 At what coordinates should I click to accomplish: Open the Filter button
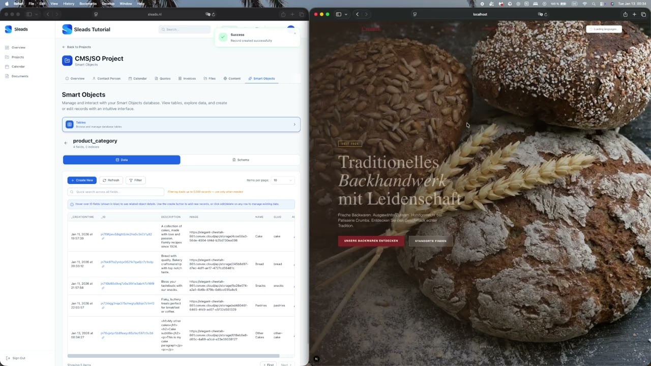[x=135, y=180]
